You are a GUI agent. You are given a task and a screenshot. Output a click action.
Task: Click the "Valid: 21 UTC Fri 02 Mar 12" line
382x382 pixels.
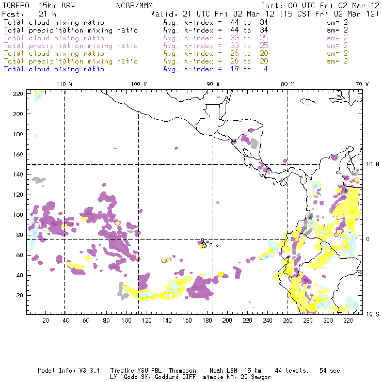pyautogui.click(x=213, y=14)
